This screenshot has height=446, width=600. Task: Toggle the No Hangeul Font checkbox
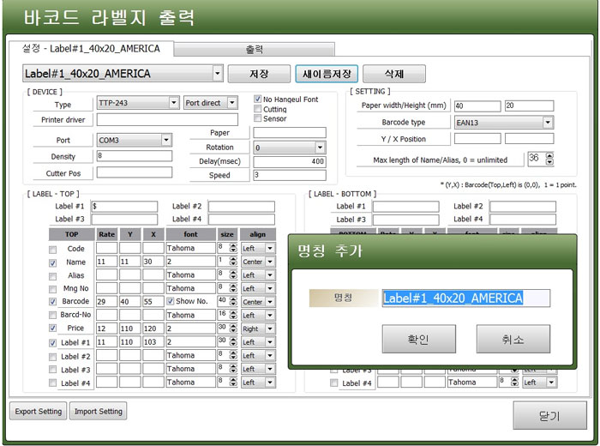pyautogui.click(x=257, y=99)
